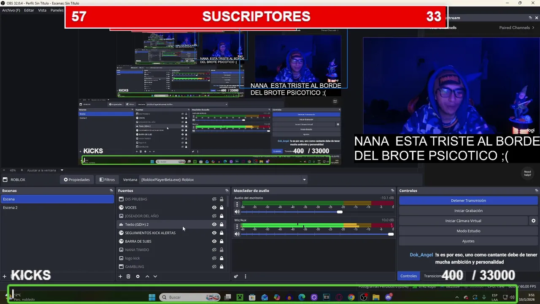Hide the Texto (GDI+) 2 source
Image resolution: width=540 pixels, height=304 pixels.
pyautogui.click(x=214, y=225)
